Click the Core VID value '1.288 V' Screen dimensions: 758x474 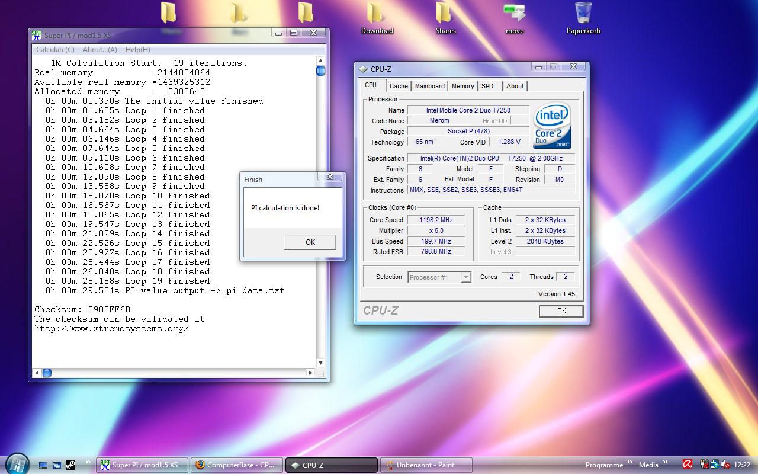point(509,142)
